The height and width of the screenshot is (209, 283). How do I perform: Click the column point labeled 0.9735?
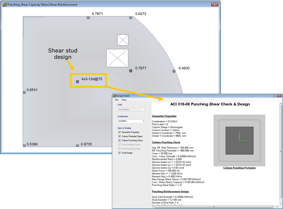[77, 146]
